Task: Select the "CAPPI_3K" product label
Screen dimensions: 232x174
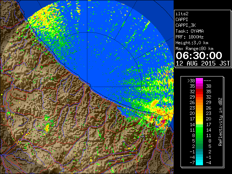Action: tap(186, 25)
